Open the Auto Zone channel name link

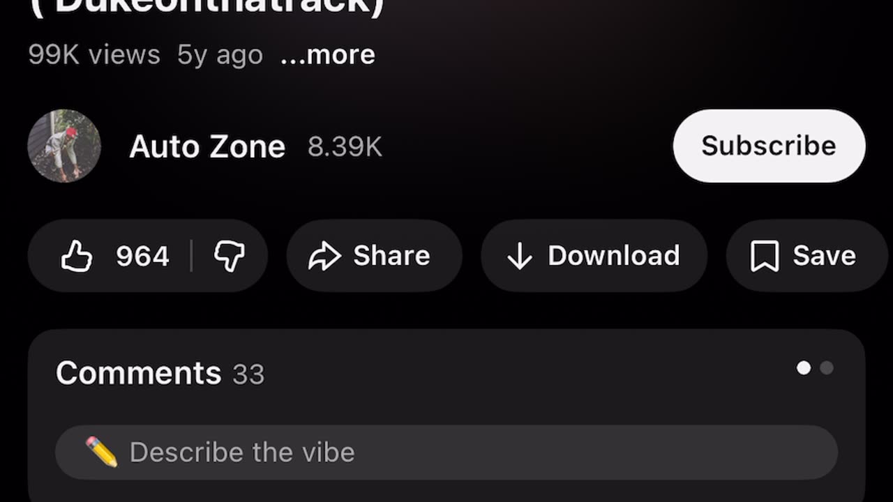[207, 147]
